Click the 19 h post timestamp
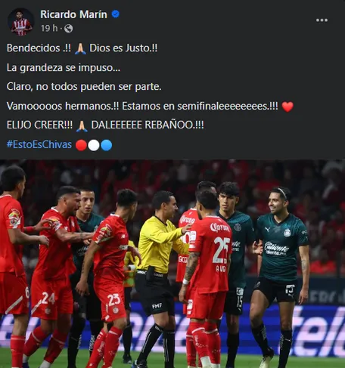Screen dimensions: 345x368 pos(49,28)
